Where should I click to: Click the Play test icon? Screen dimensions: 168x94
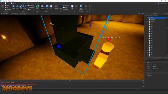click(72, 6)
